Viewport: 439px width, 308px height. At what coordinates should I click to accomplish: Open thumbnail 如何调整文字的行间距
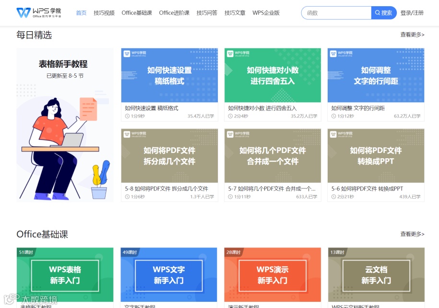tap(376, 75)
